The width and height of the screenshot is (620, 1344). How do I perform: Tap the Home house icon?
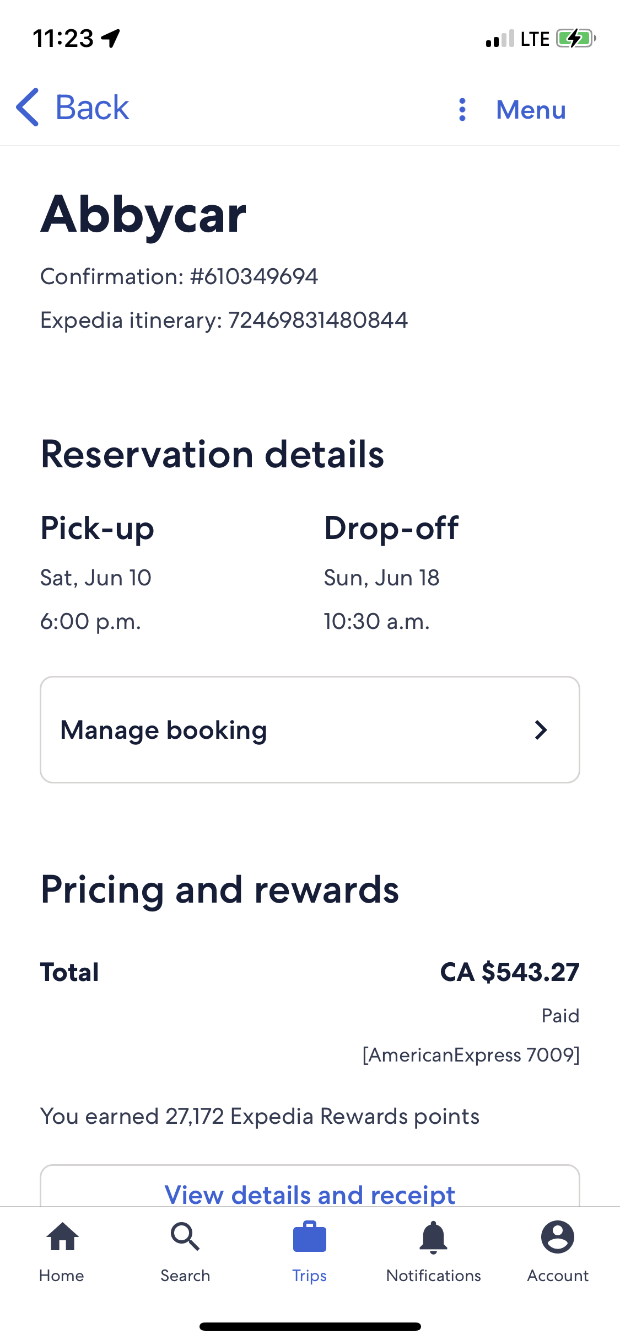pyautogui.click(x=62, y=1237)
